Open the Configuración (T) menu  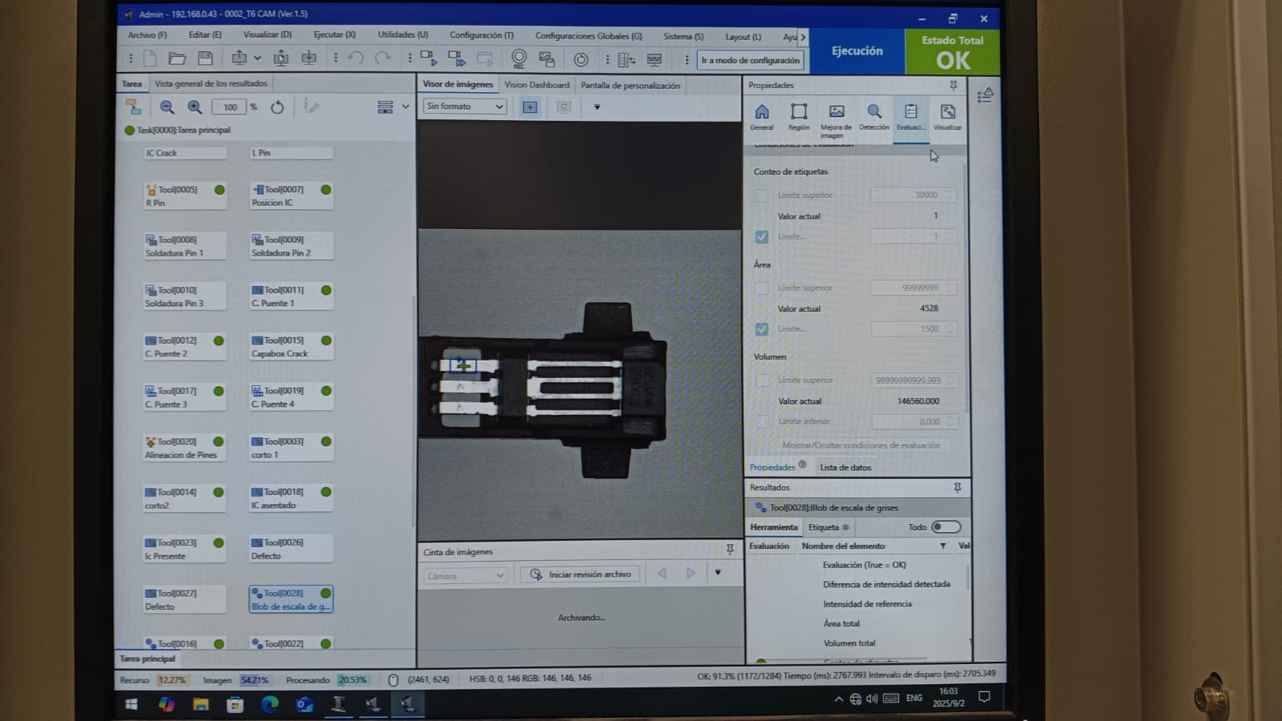tap(481, 35)
